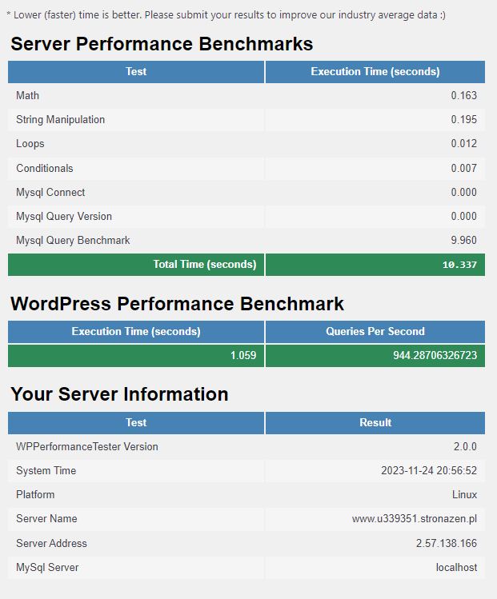This screenshot has width=497, height=599.
Task: Click the Server Performance Benchmarks heading
Action: [x=161, y=44]
